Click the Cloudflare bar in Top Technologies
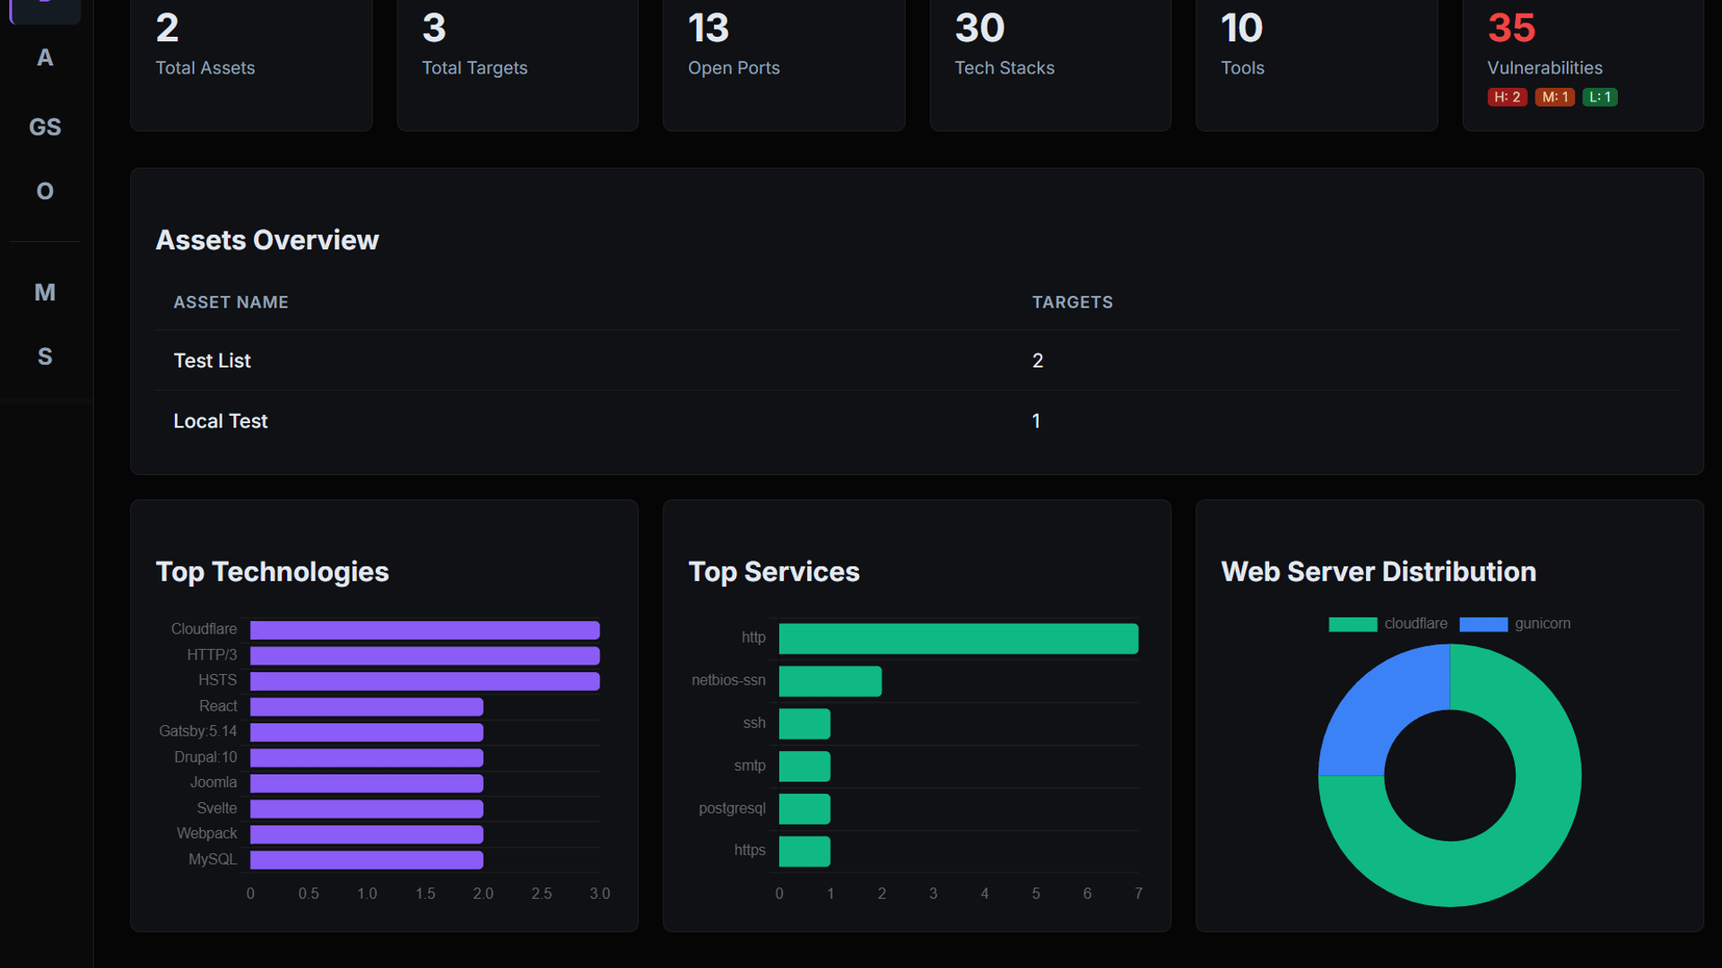 (424, 630)
